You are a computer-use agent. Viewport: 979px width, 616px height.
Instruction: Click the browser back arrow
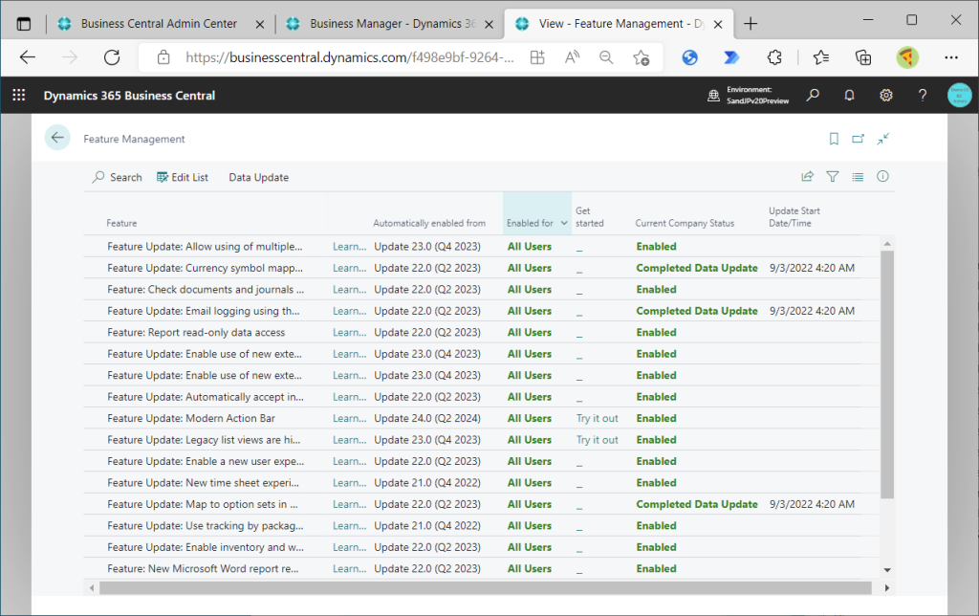coord(28,57)
